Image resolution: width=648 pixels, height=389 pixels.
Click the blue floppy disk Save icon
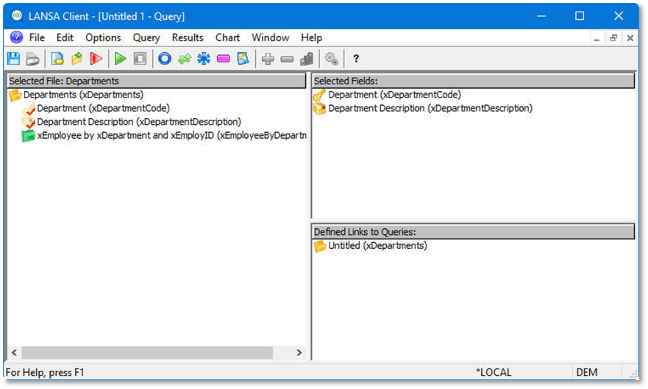14,59
